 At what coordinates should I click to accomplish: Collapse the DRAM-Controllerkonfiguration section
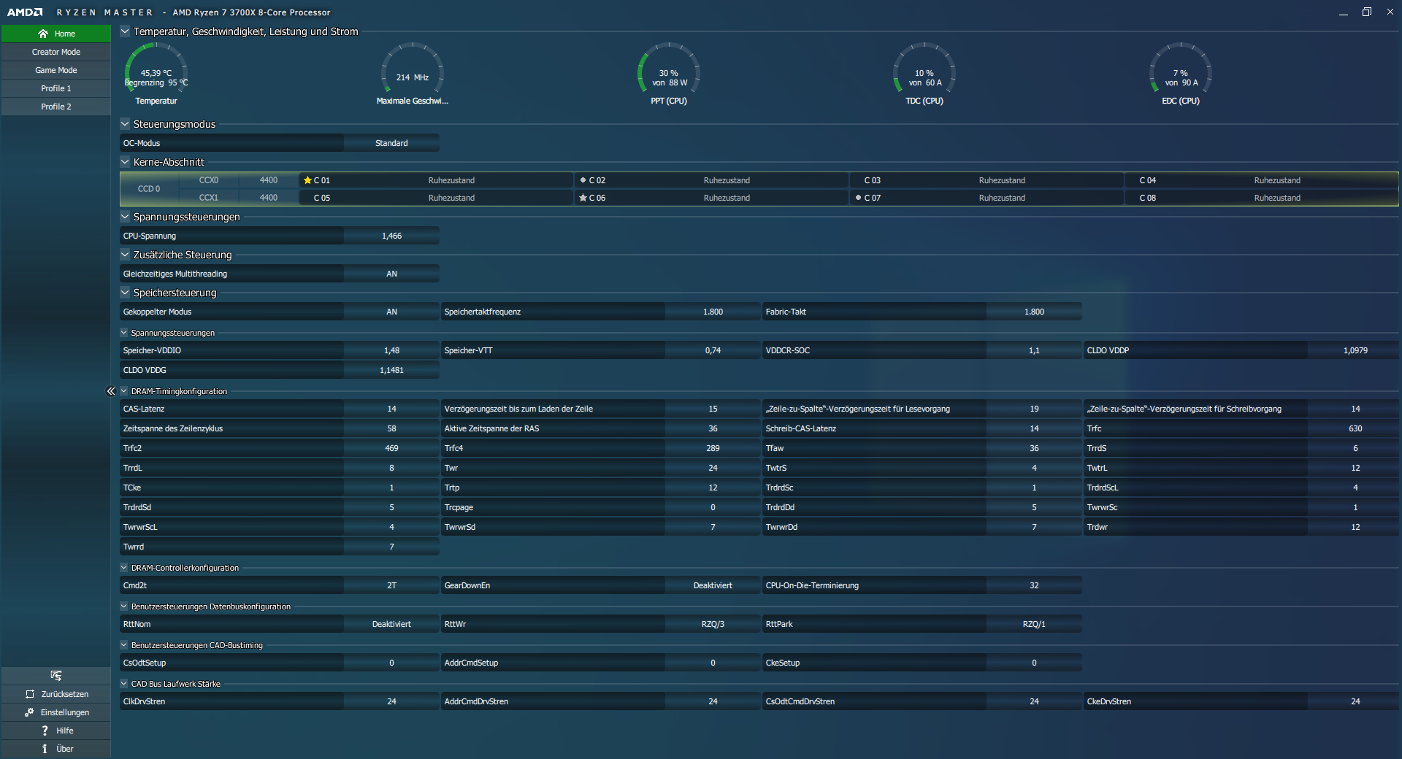(x=124, y=568)
